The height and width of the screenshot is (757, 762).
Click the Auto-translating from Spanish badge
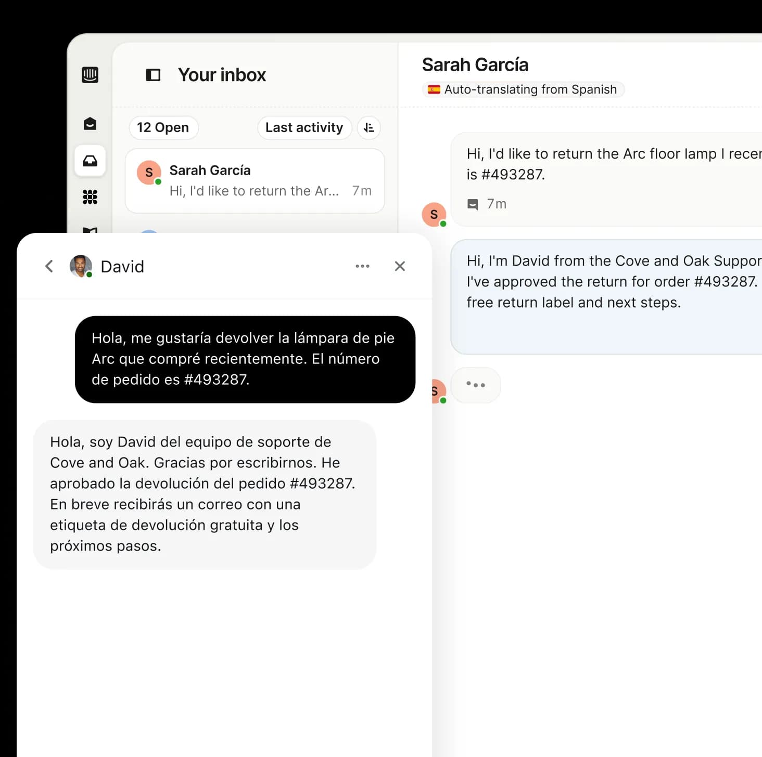tap(523, 89)
